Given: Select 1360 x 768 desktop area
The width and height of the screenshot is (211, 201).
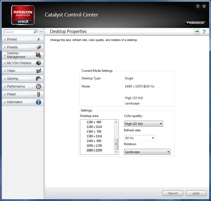Looking at the screenshot, I should (x=94, y=132).
